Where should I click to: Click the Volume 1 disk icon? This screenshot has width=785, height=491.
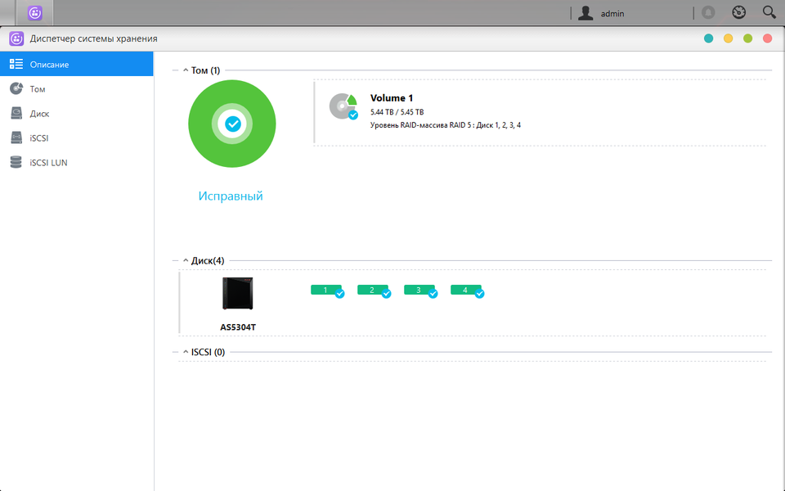343,106
